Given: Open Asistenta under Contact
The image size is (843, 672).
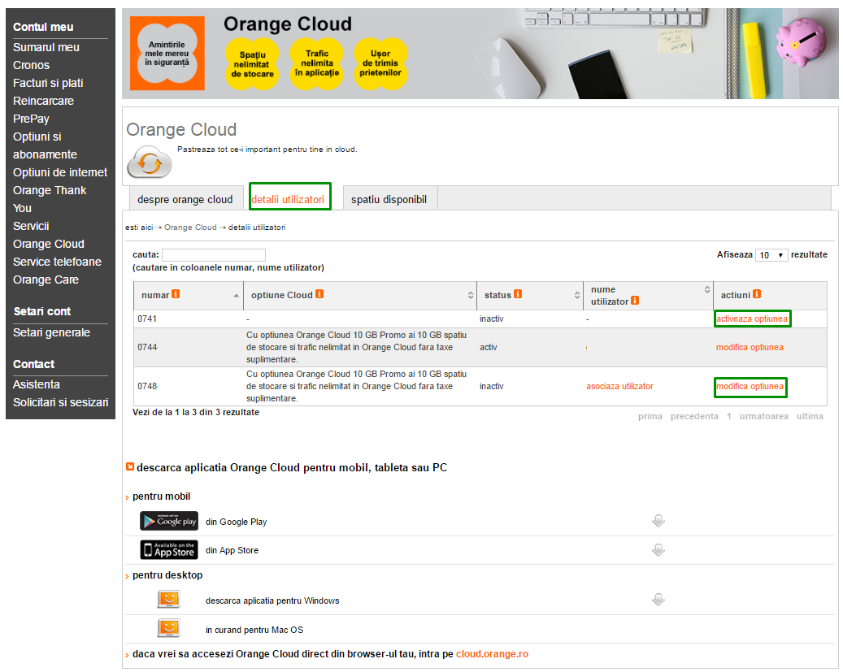Looking at the screenshot, I should (x=37, y=384).
